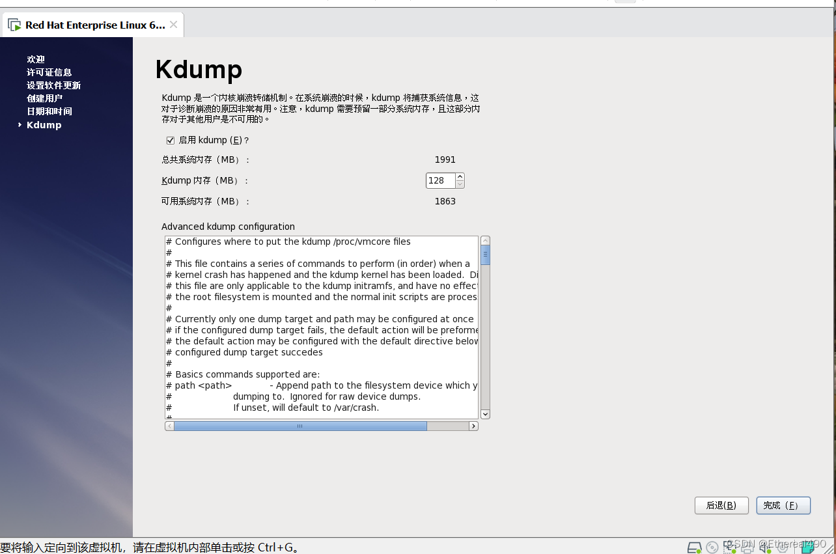Click the down arrow on the config scrollbar
This screenshot has height=554, width=836.
(485, 414)
